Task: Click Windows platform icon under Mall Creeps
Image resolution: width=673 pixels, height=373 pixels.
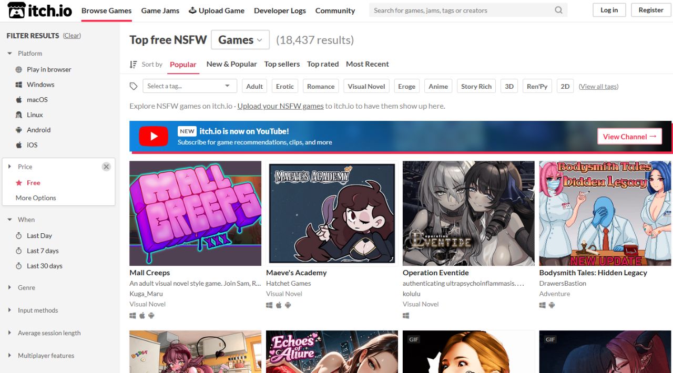Action: (x=133, y=316)
